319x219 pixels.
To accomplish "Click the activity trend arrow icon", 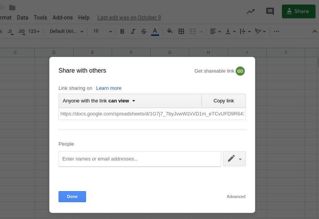I will click(x=251, y=11).
